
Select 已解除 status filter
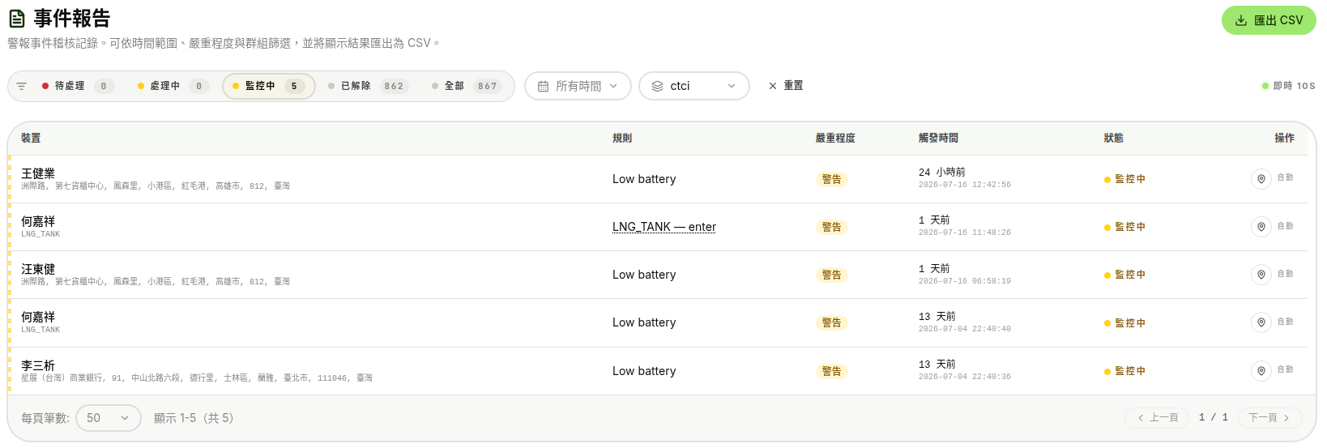368,86
